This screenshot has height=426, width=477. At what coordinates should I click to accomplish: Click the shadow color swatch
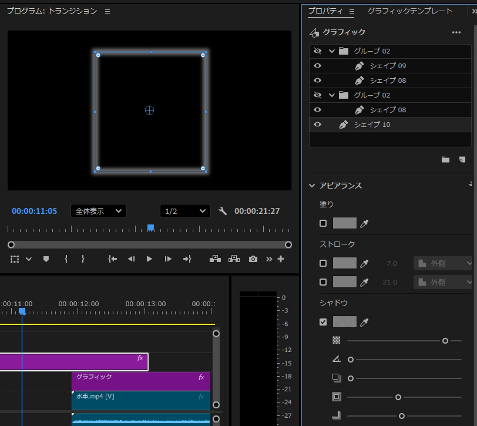(x=345, y=322)
